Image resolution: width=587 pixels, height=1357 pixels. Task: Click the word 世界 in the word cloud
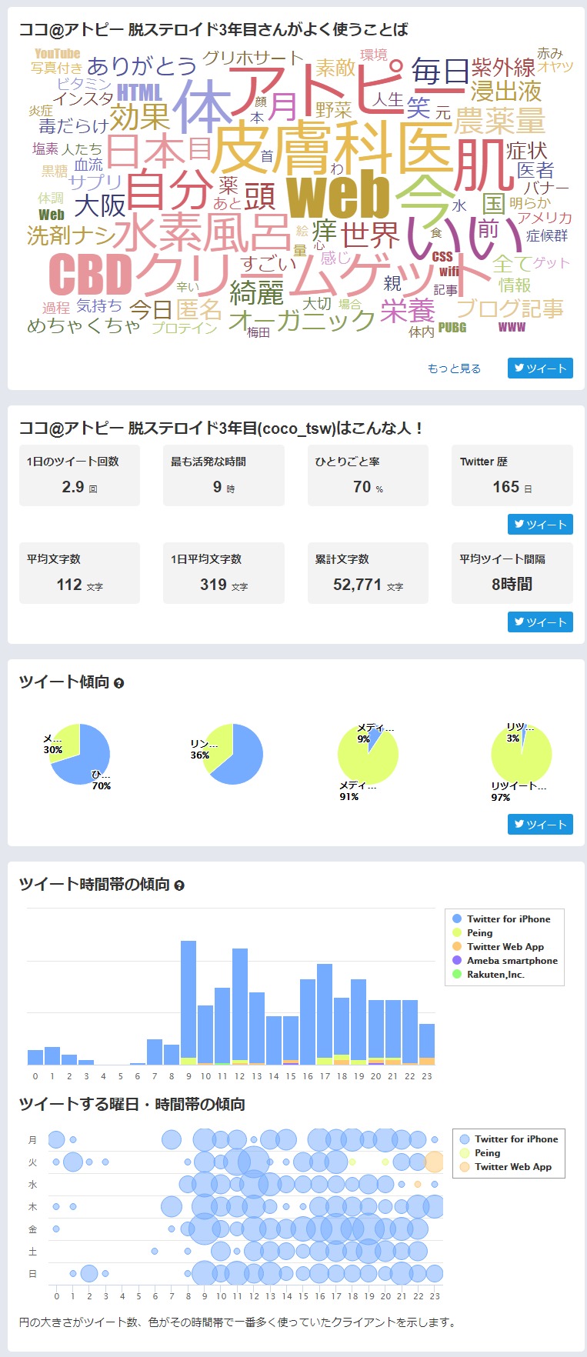click(x=370, y=235)
